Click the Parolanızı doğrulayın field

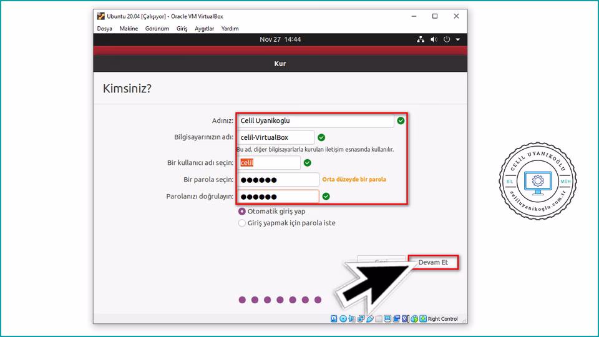click(x=278, y=197)
